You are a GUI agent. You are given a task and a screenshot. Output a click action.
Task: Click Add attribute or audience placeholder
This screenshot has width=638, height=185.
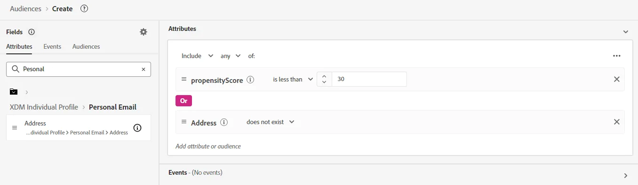point(208,146)
